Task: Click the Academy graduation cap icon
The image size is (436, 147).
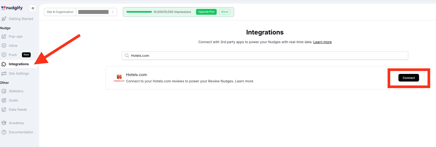Action: pyautogui.click(x=4, y=123)
